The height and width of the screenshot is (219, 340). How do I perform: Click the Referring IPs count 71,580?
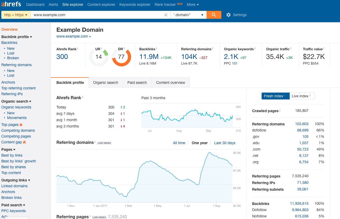303,182
